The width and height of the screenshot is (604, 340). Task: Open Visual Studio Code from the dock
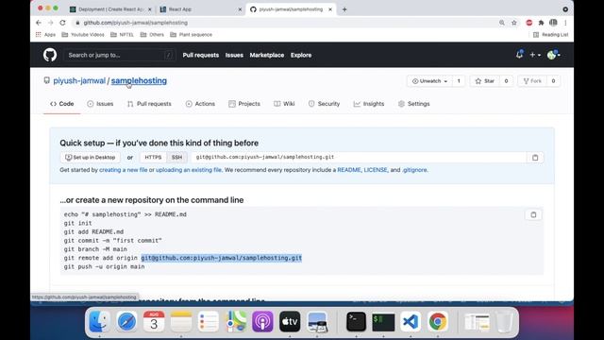tap(411, 321)
